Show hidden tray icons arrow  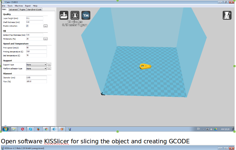pyautogui.click(x=203, y=129)
